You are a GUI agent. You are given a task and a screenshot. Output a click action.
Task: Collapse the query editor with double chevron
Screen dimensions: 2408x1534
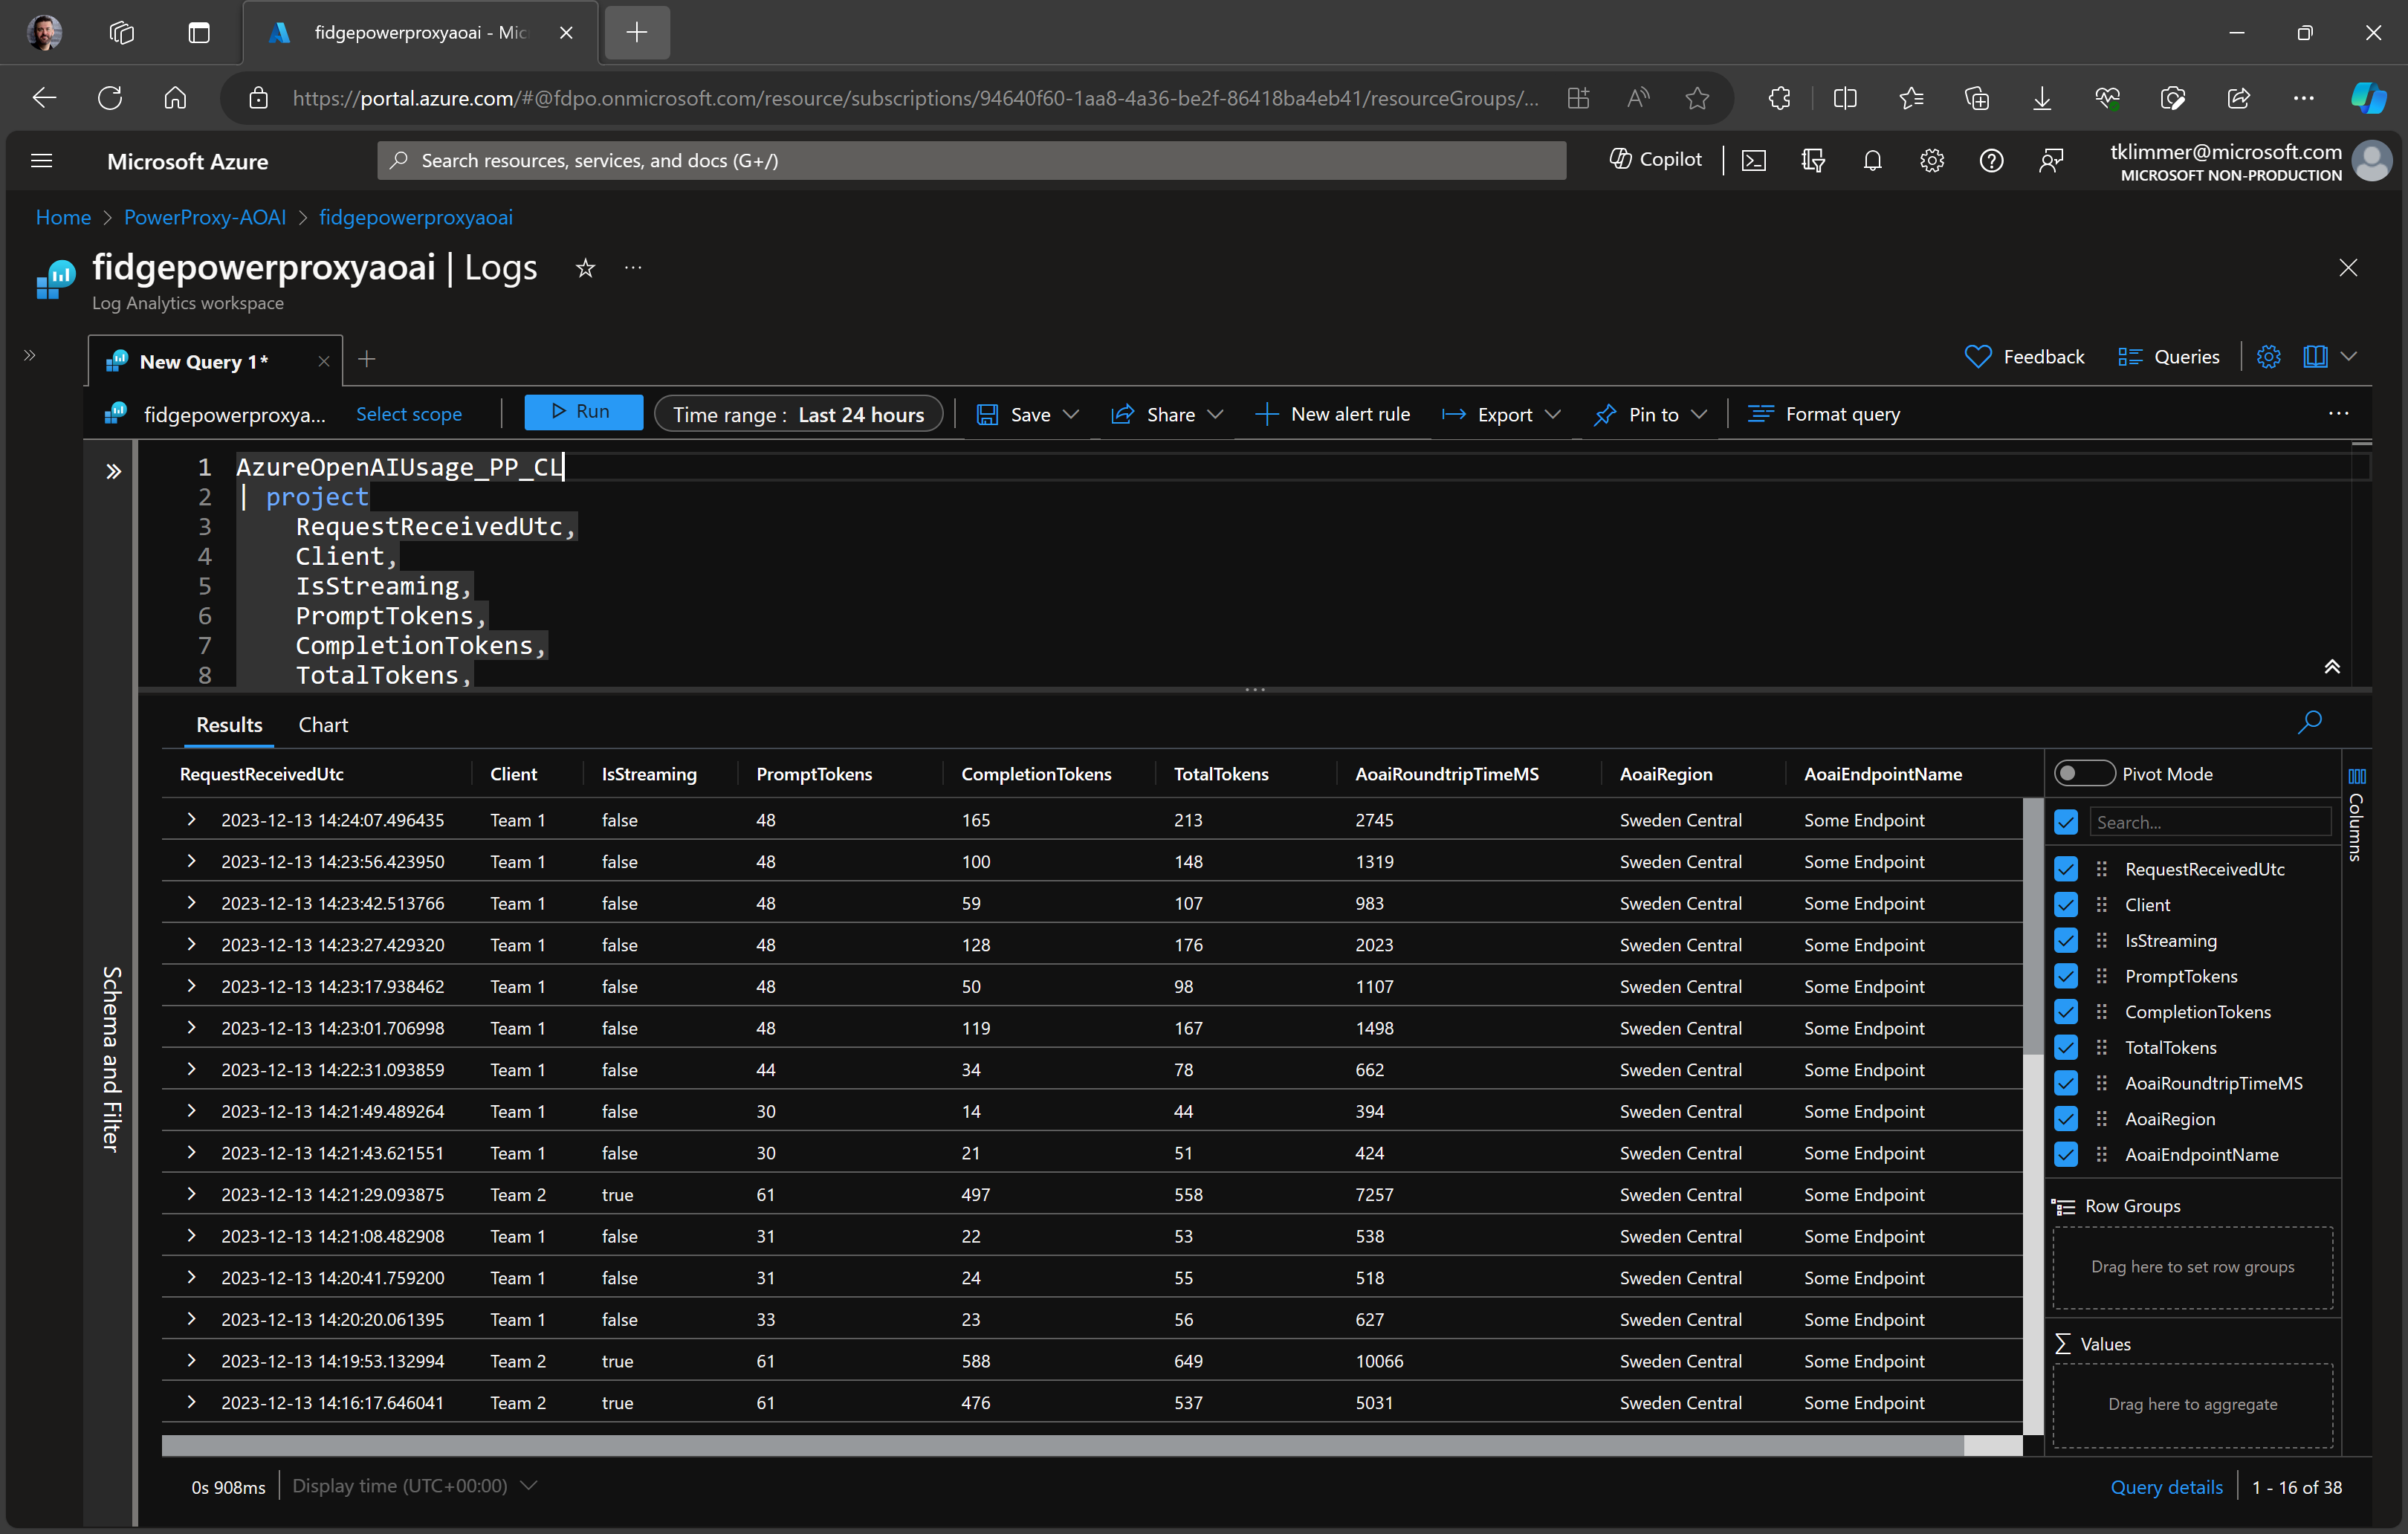coord(2331,667)
